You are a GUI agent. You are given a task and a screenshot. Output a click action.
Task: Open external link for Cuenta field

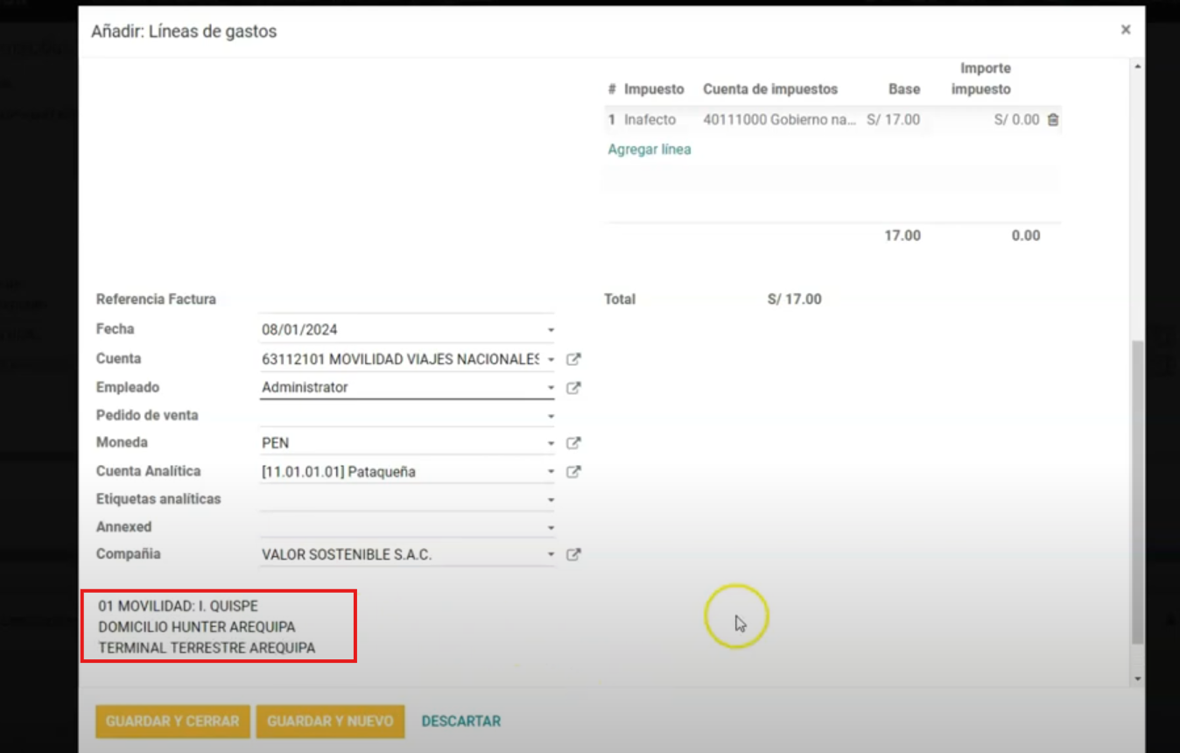pyautogui.click(x=573, y=359)
